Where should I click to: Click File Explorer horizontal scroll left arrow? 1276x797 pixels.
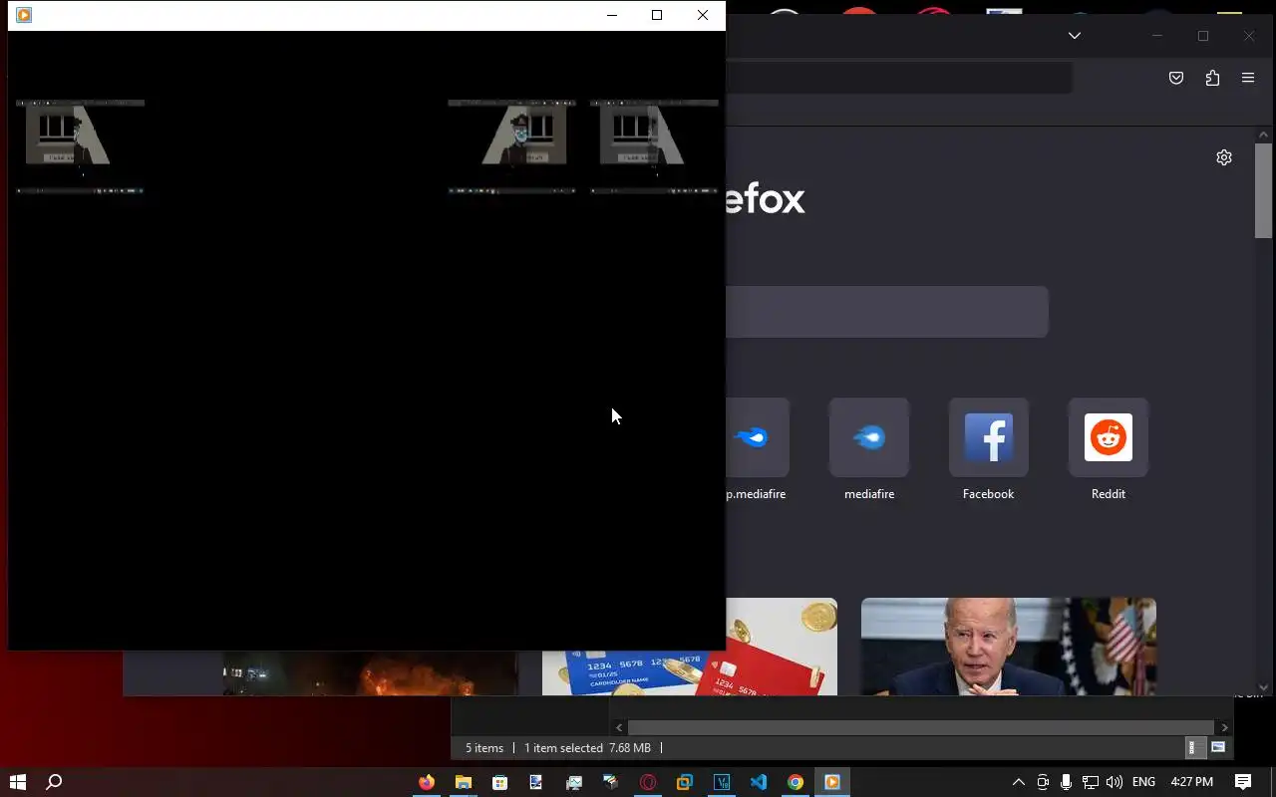(619, 728)
